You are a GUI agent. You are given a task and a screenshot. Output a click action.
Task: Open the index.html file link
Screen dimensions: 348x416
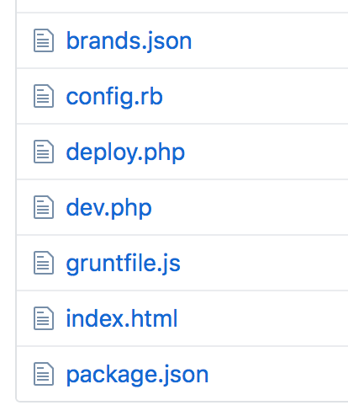tap(122, 318)
